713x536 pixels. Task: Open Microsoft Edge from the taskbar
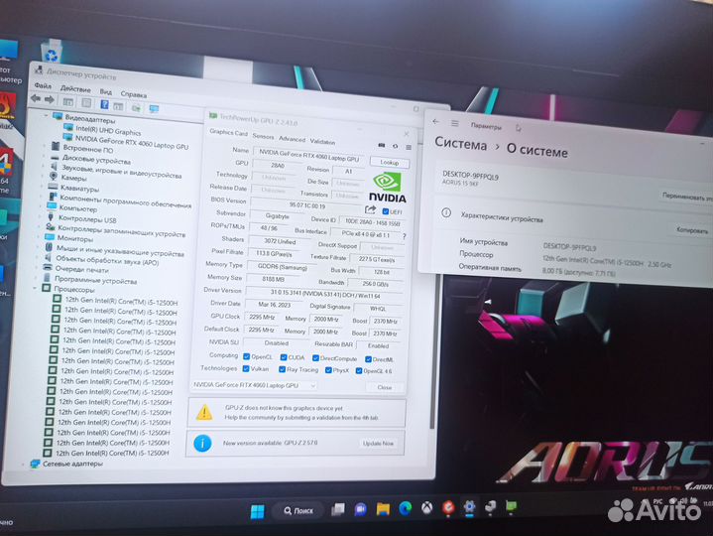click(406, 508)
